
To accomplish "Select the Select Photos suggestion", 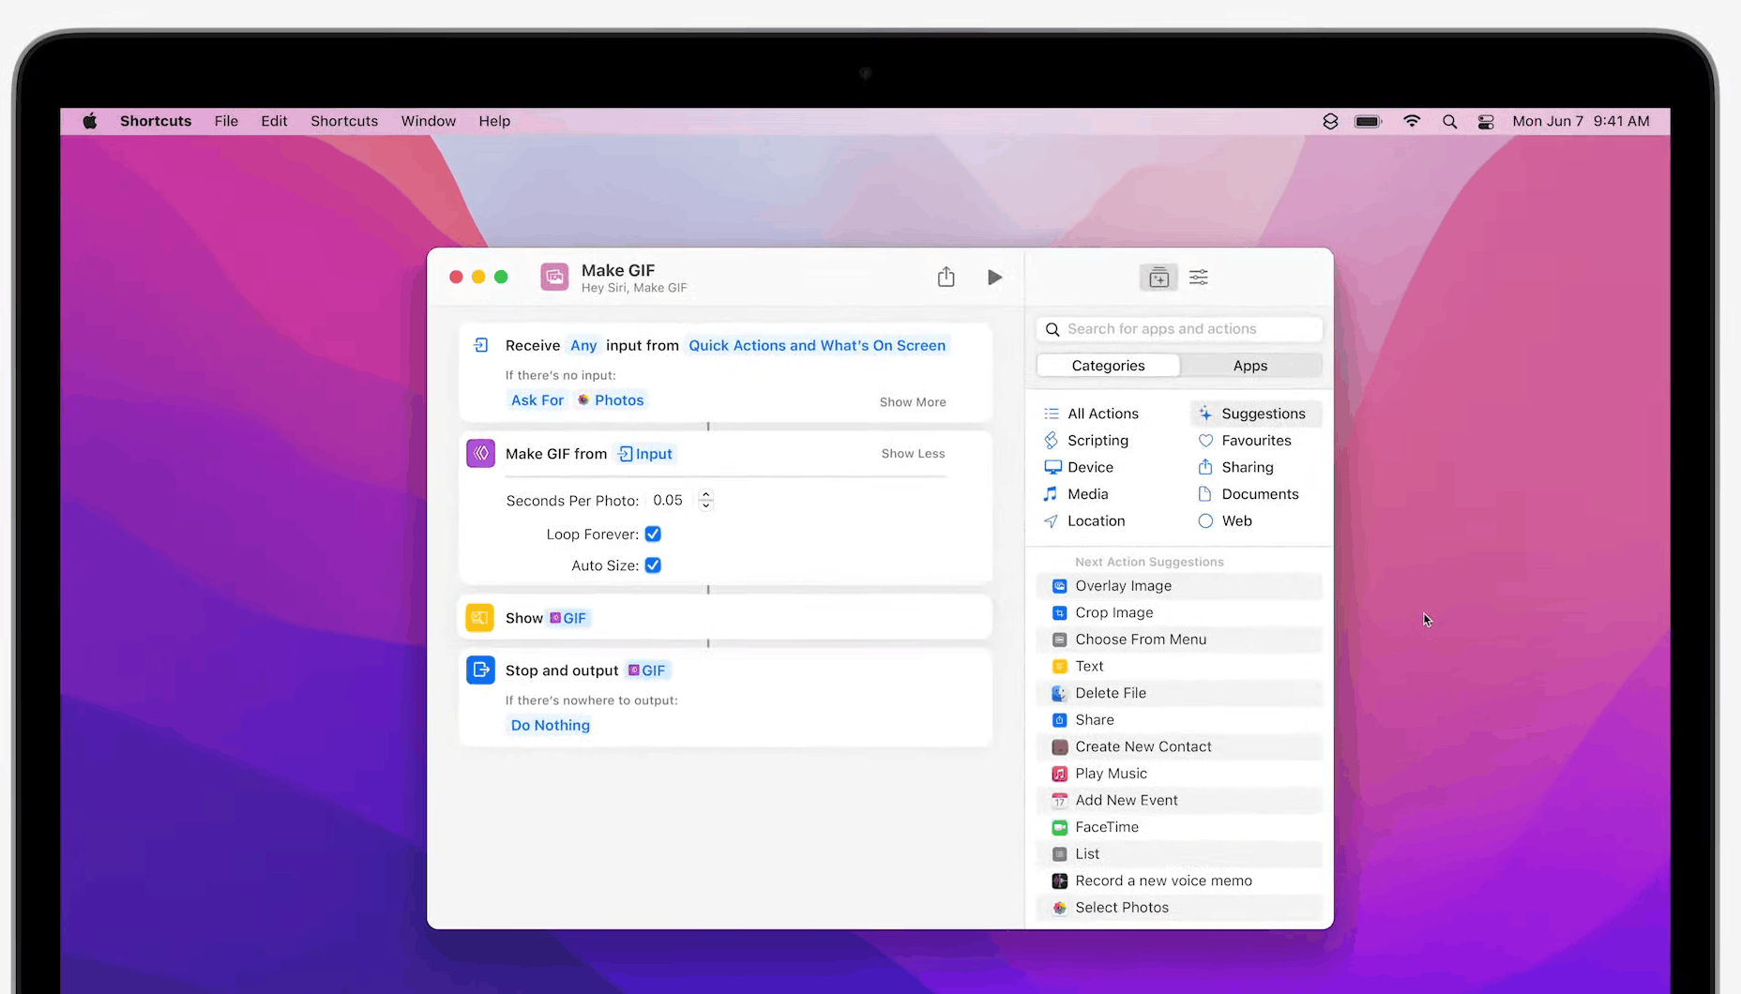I will (x=1121, y=907).
